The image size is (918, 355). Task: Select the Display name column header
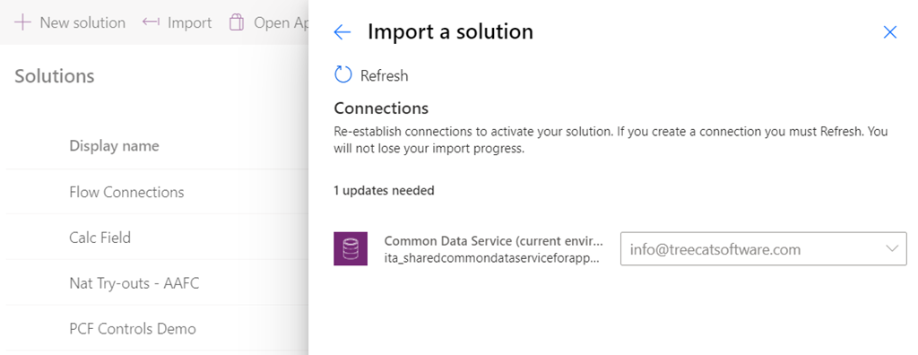pos(114,145)
